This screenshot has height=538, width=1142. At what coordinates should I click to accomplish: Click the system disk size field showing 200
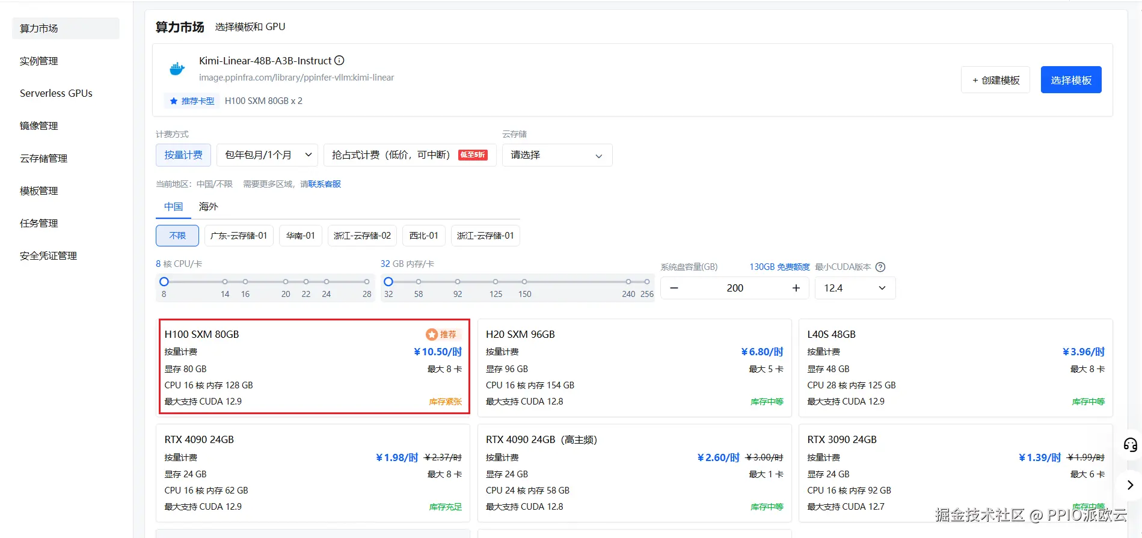[735, 288]
